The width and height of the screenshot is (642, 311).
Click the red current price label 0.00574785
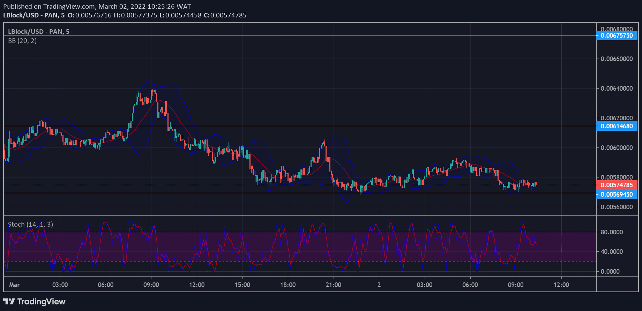(617, 185)
